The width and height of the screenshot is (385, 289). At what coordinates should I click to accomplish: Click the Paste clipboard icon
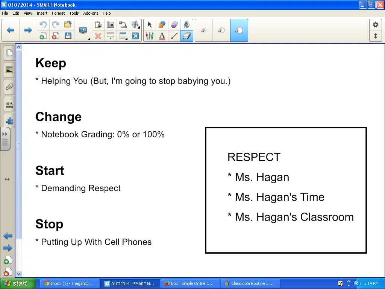[x=98, y=24]
